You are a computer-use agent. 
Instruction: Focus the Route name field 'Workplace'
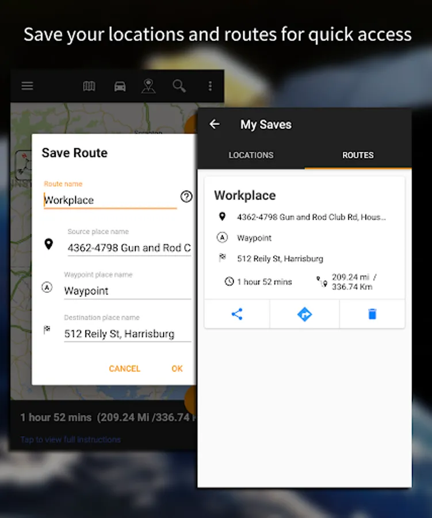110,200
